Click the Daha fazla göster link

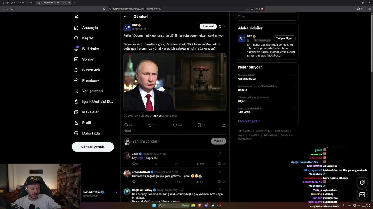249,121
